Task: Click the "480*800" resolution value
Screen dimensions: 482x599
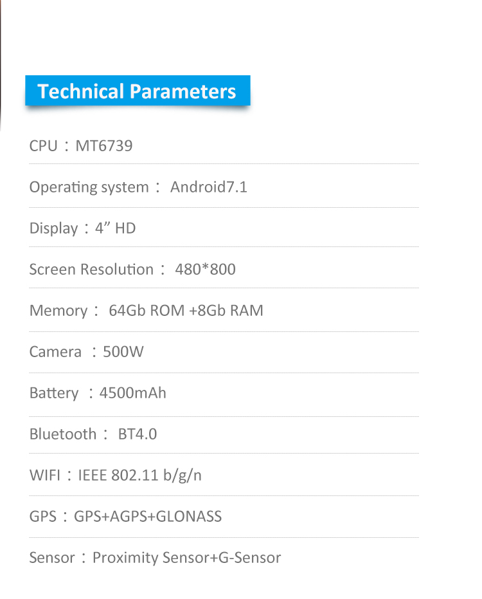Action: point(205,270)
